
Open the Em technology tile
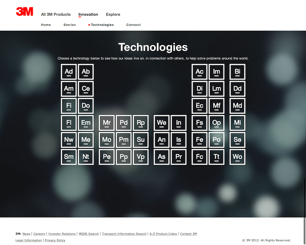pyautogui.click(x=86, y=123)
